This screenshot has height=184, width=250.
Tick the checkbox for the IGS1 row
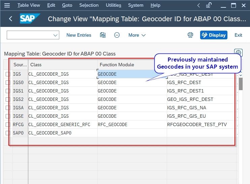tap(8, 91)
